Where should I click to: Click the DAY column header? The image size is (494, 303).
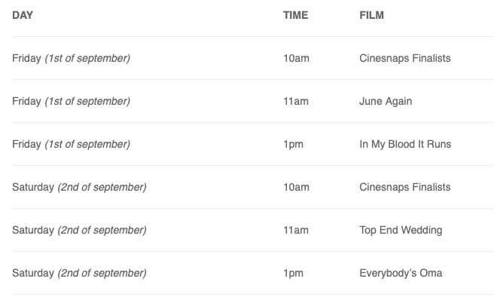[x=23, y=15]
